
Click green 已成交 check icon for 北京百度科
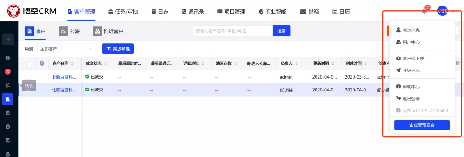pyautogui.click(x=87, y=89)
